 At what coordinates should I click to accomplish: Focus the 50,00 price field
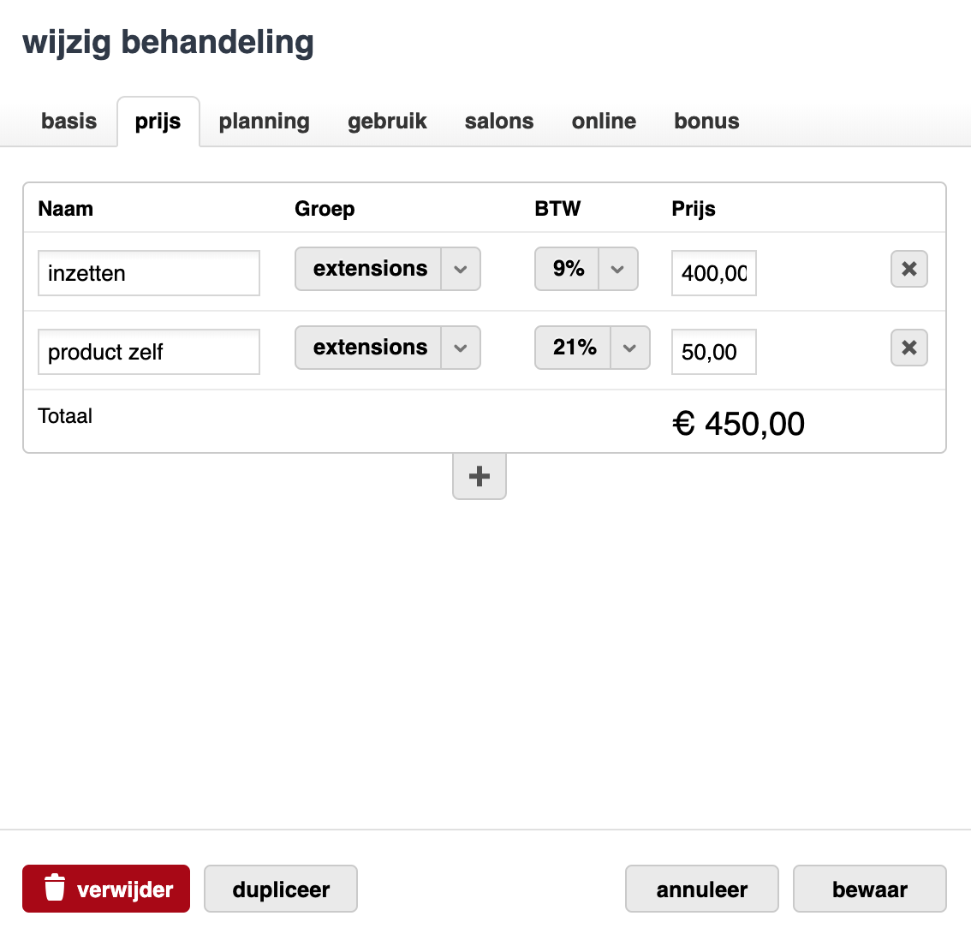point(714,352)
